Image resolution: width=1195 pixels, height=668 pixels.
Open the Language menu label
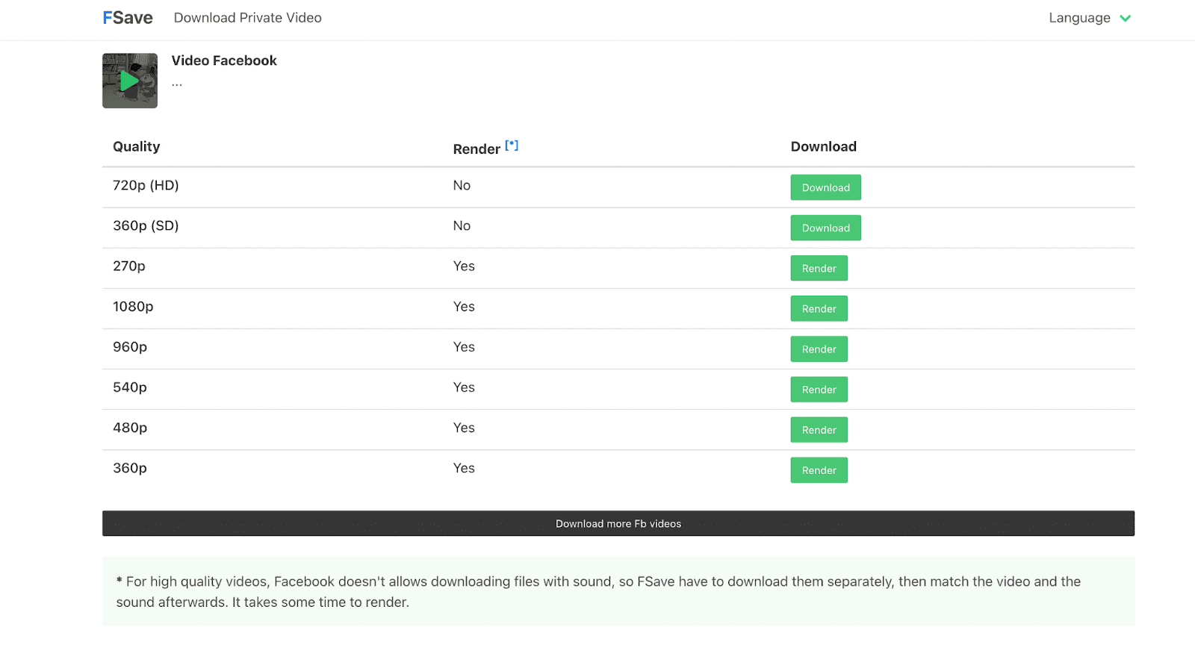point(1078,18)
